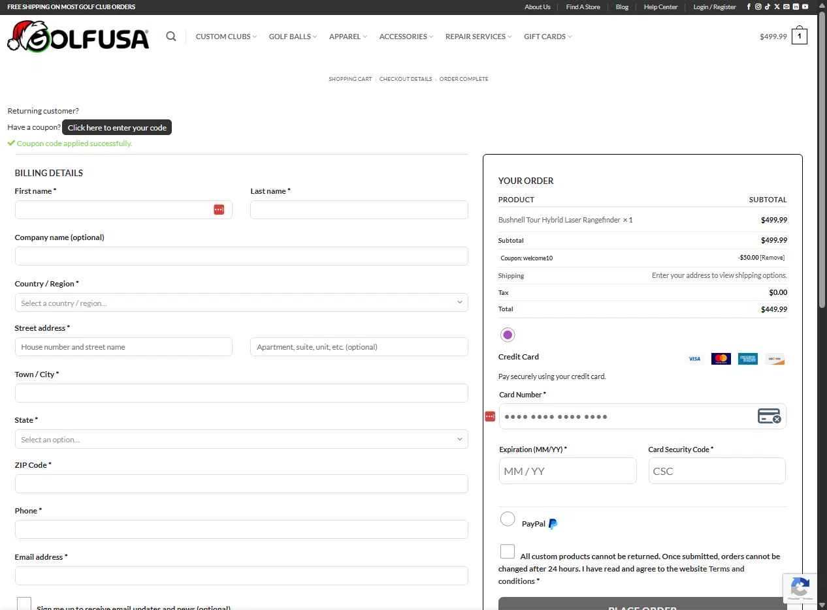The image size is (827, 610).
Task: Focus the Last name field
Action: (359, 209)
